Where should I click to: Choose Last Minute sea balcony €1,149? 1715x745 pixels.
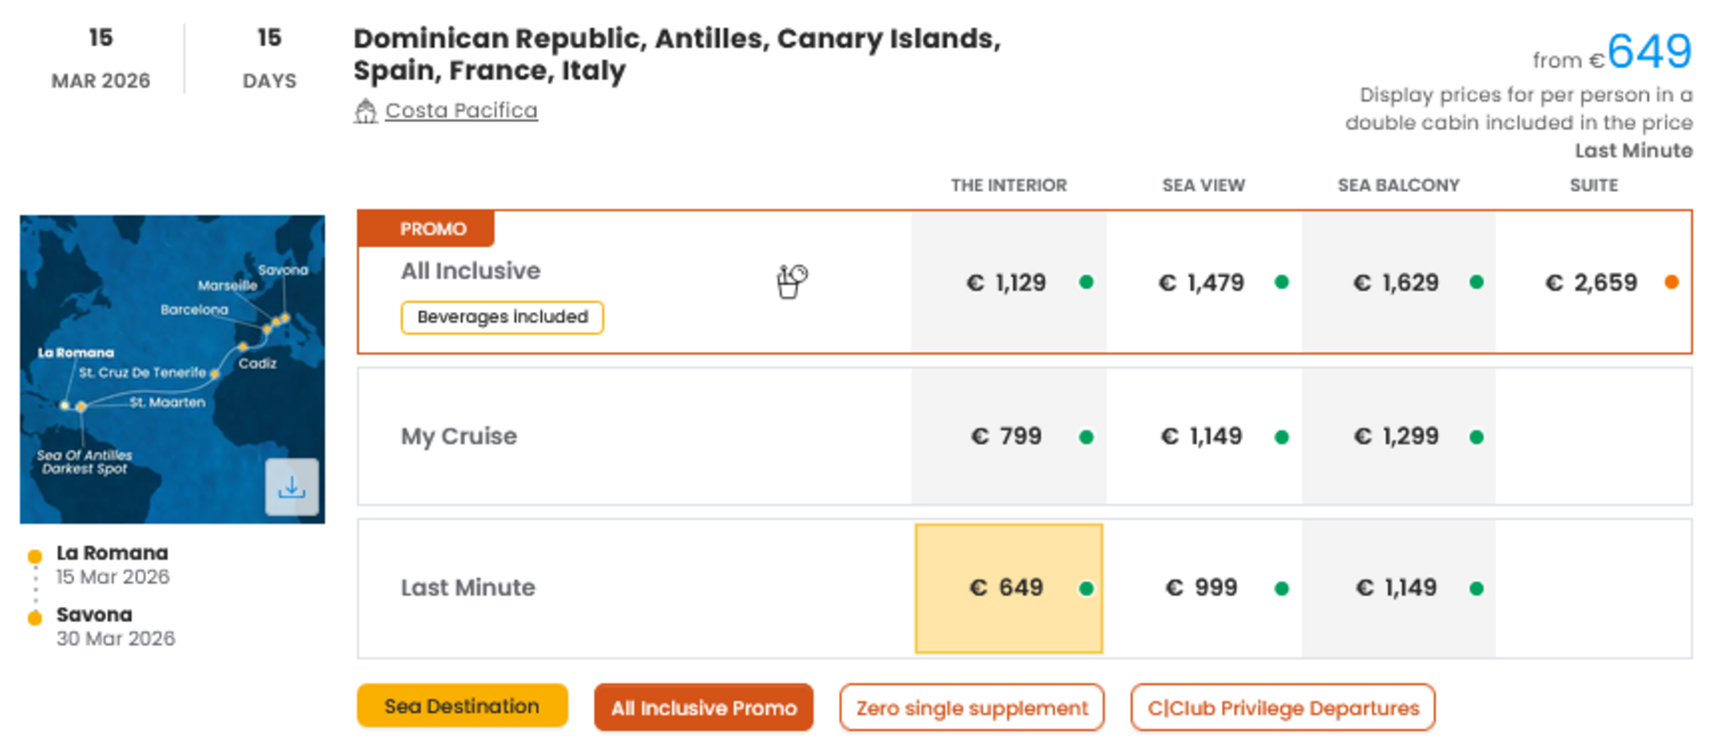point(1397,588)
